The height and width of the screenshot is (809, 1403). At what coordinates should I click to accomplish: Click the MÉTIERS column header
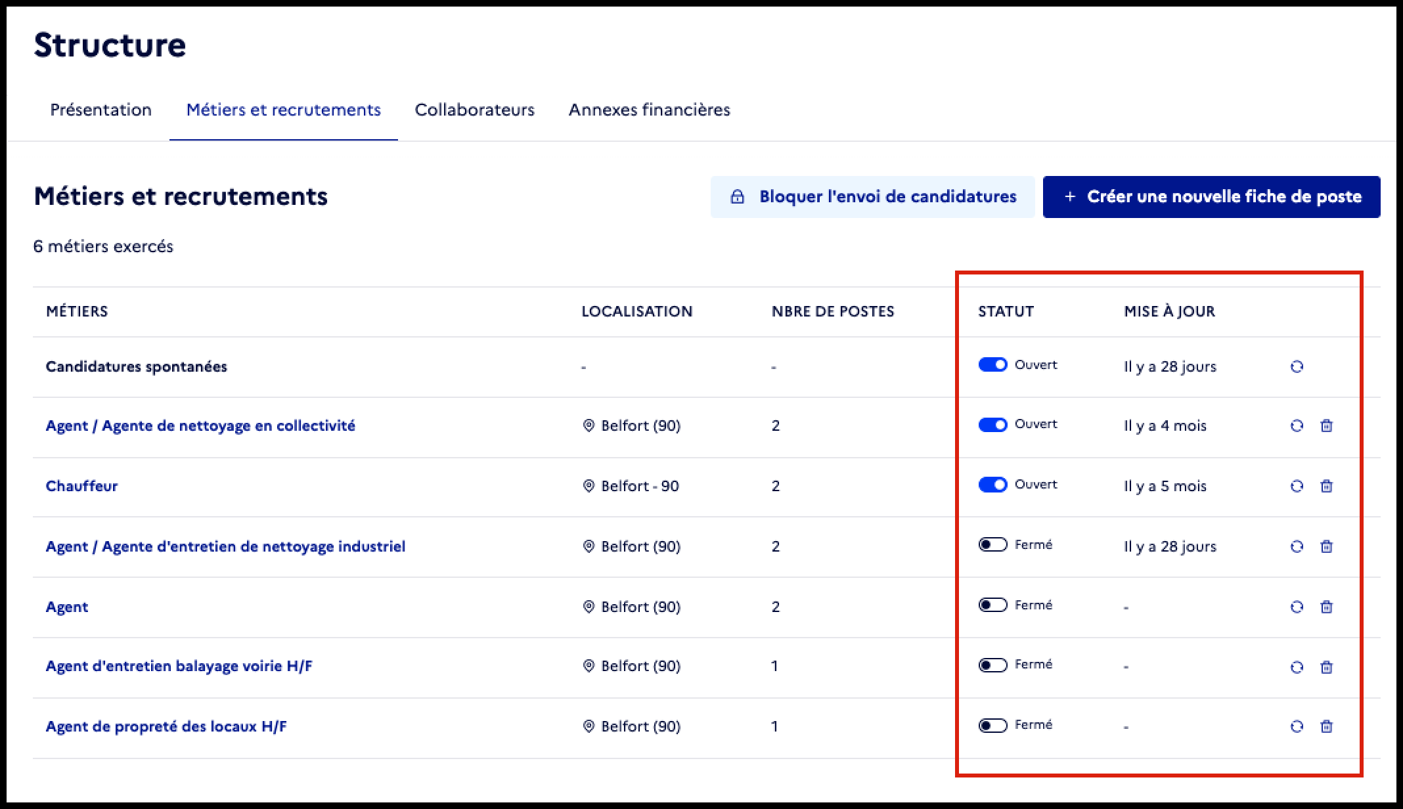(x=77, y=311)
